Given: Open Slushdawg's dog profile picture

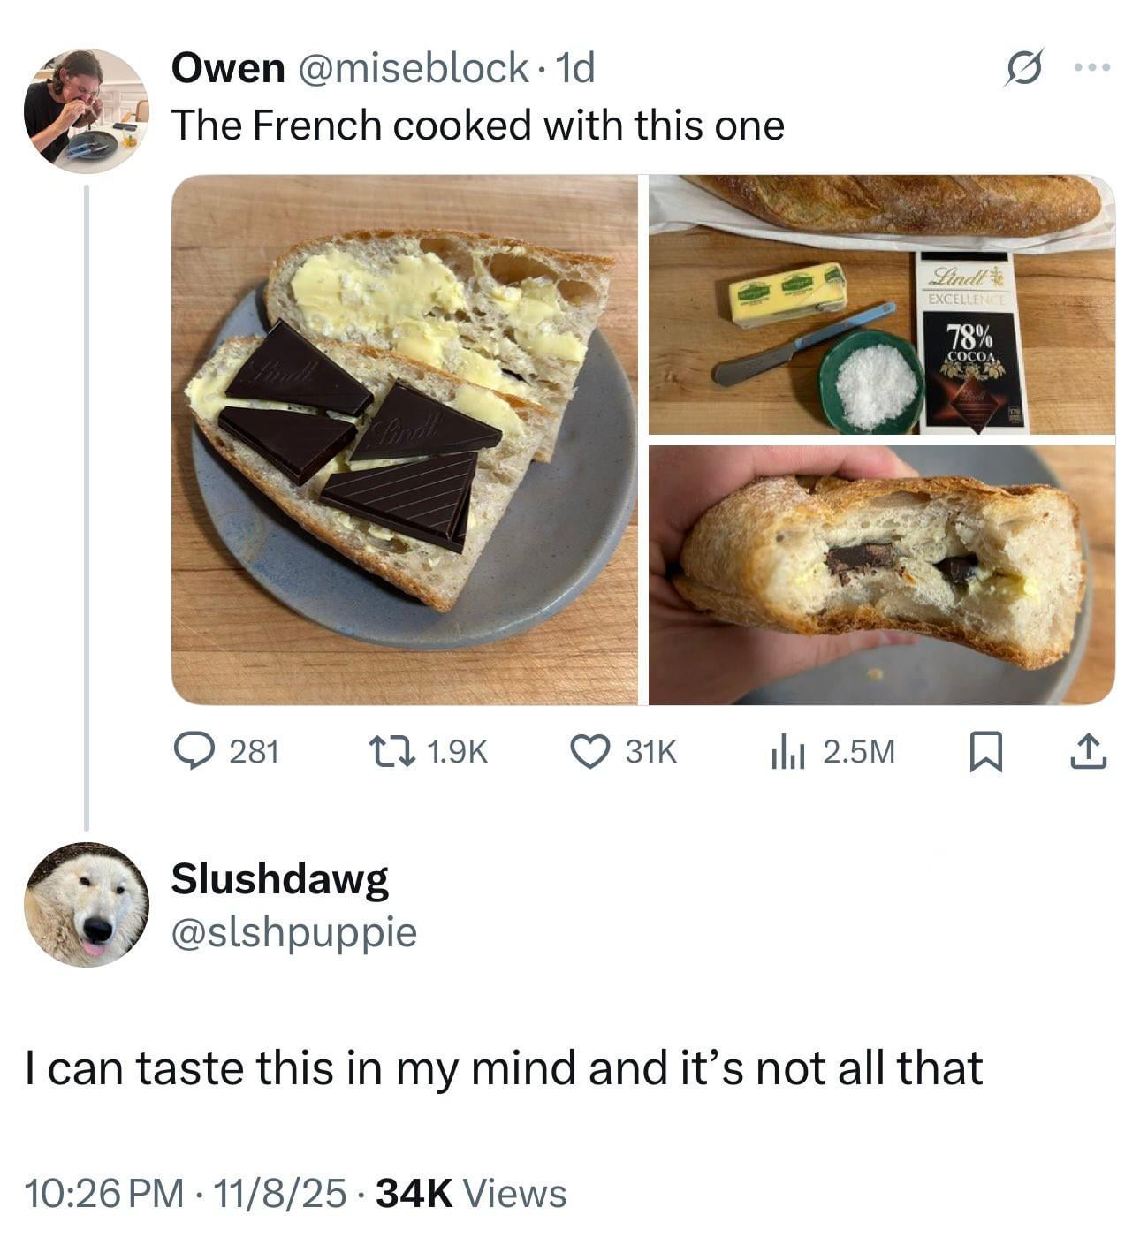Looking at the screenshot, I should [86, 904].
